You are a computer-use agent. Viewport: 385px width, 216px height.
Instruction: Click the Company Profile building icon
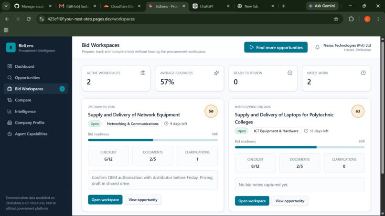pyautogui.click(x=10, y=123)
